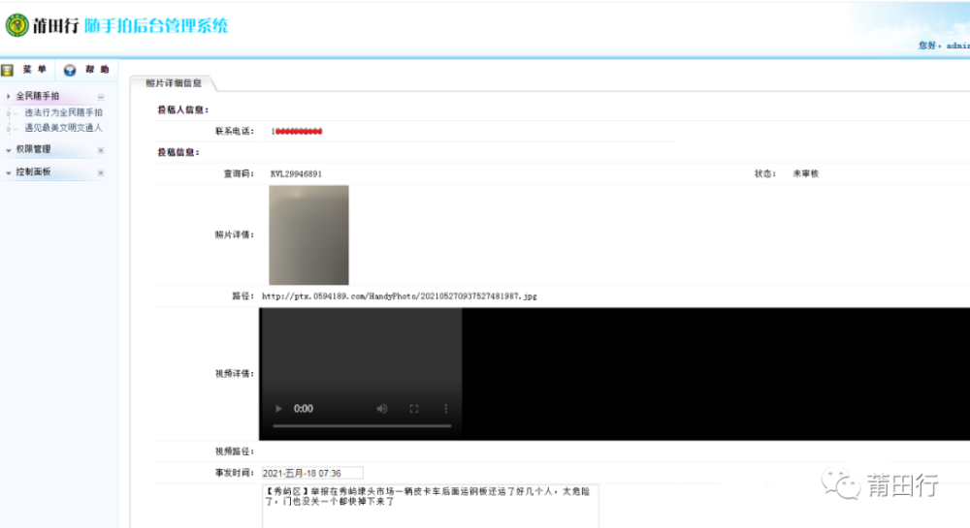Image resolution: width=970 pixels, height=528 pixels.
Task: Open 遇见最美文明交通人 menu item
Action: pos(63,128)
